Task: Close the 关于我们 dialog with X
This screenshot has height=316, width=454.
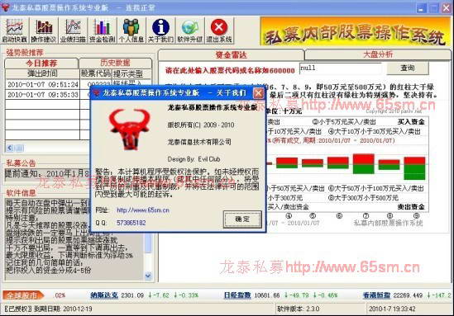Action: pyautogui.click(x=258, y=93)
